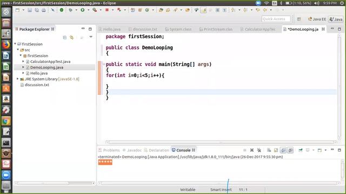This screenshot has width=346, height=194.
Task: Collapse the src folder tree node
Action: coord(18,50)
